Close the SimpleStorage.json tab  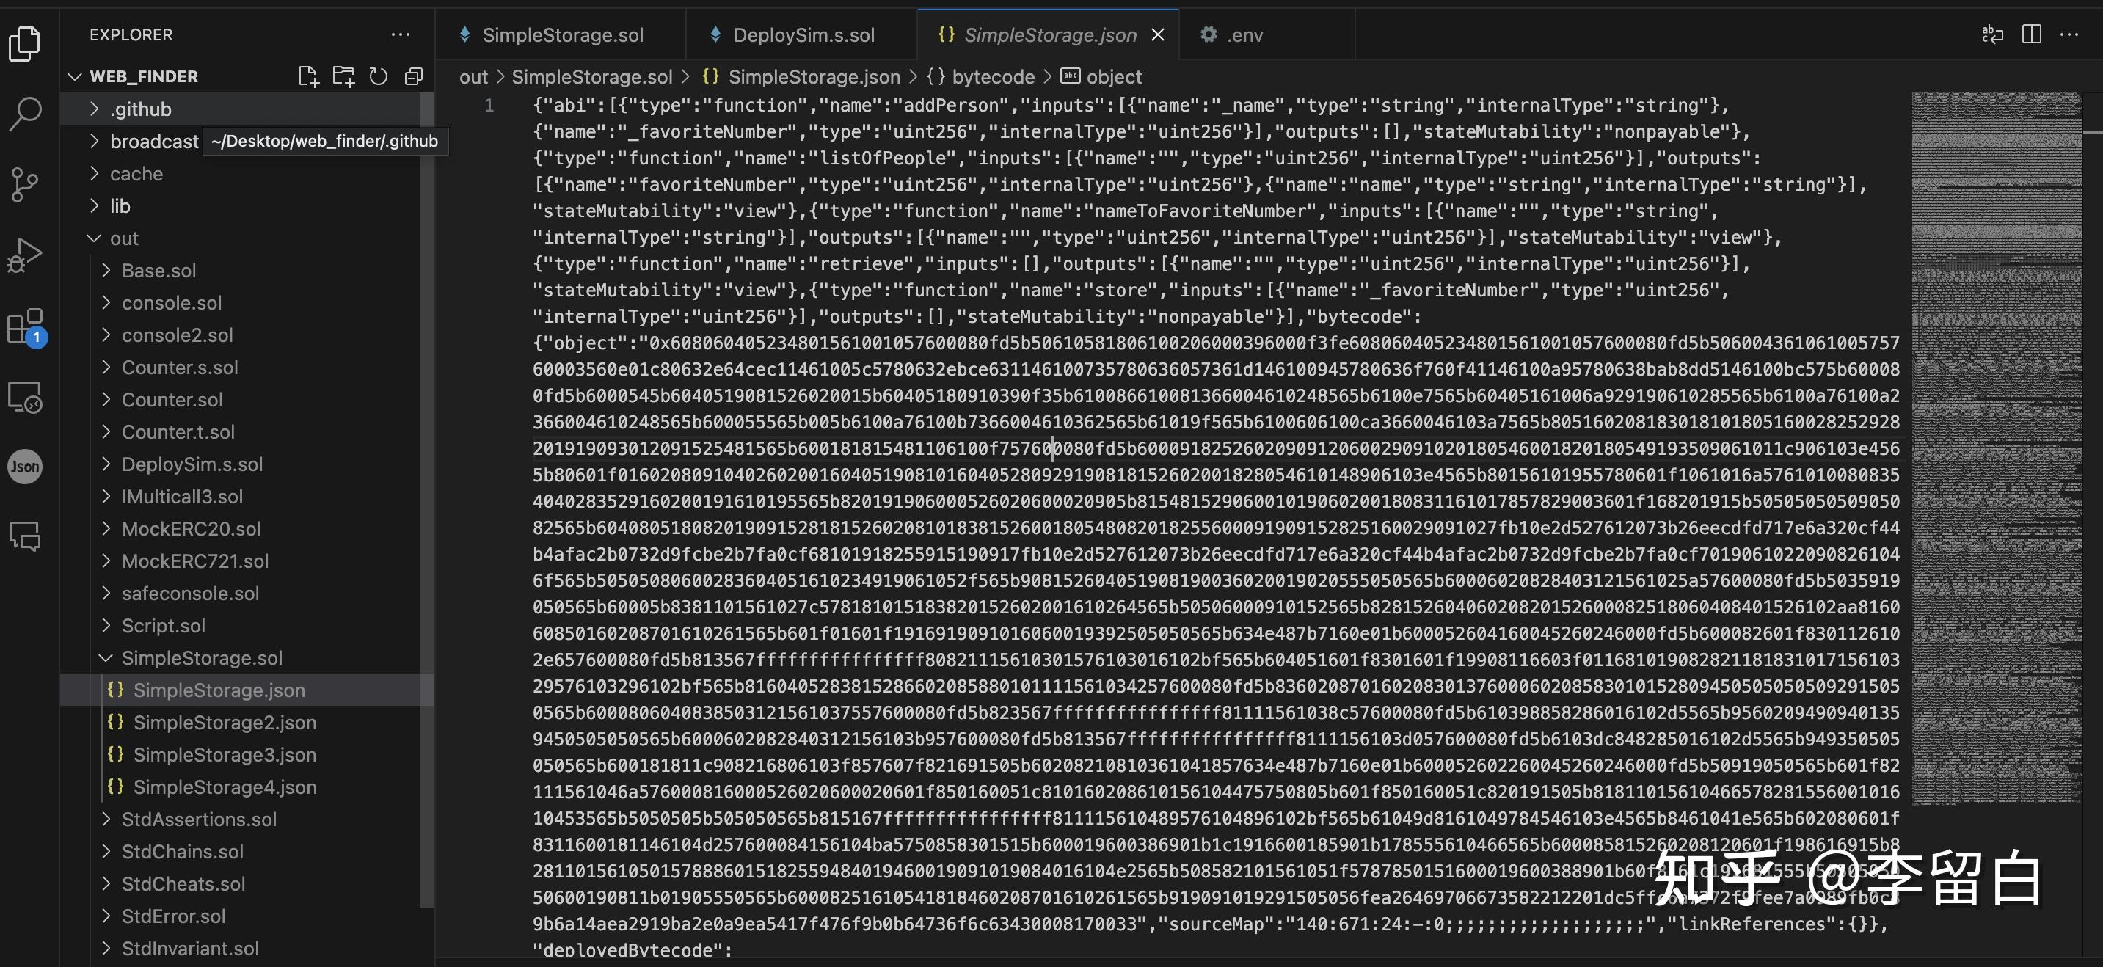[x=1157, y=35]
